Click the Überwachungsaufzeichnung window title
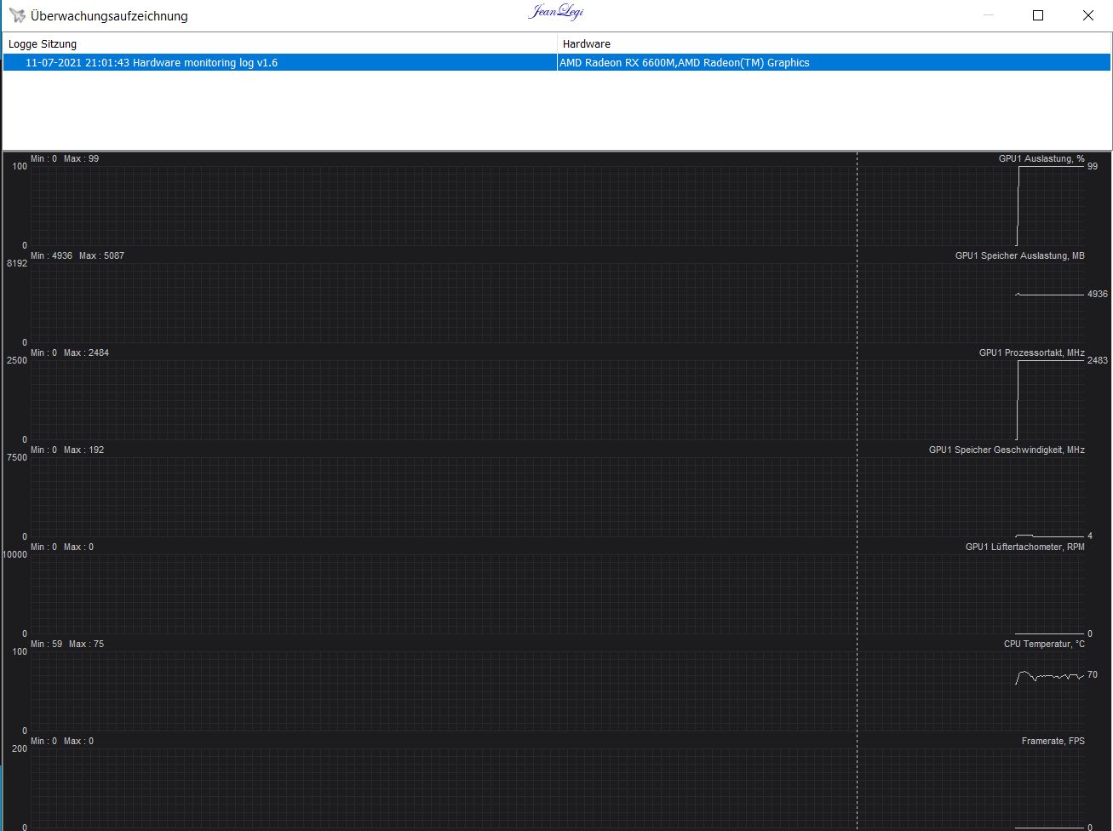This screenshot has width=1113, height=831. (x=109, y=15)
